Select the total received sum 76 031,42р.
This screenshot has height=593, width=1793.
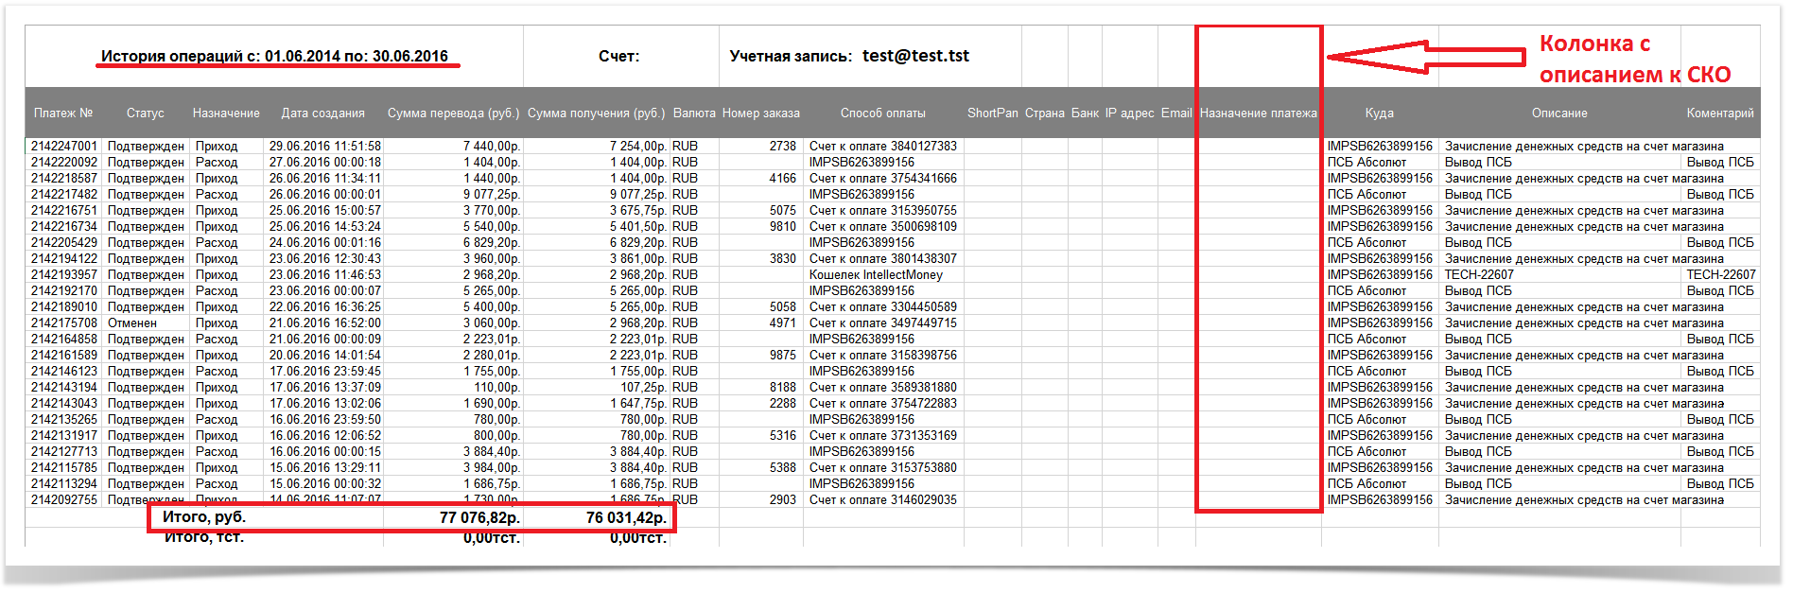click(625, 518)
